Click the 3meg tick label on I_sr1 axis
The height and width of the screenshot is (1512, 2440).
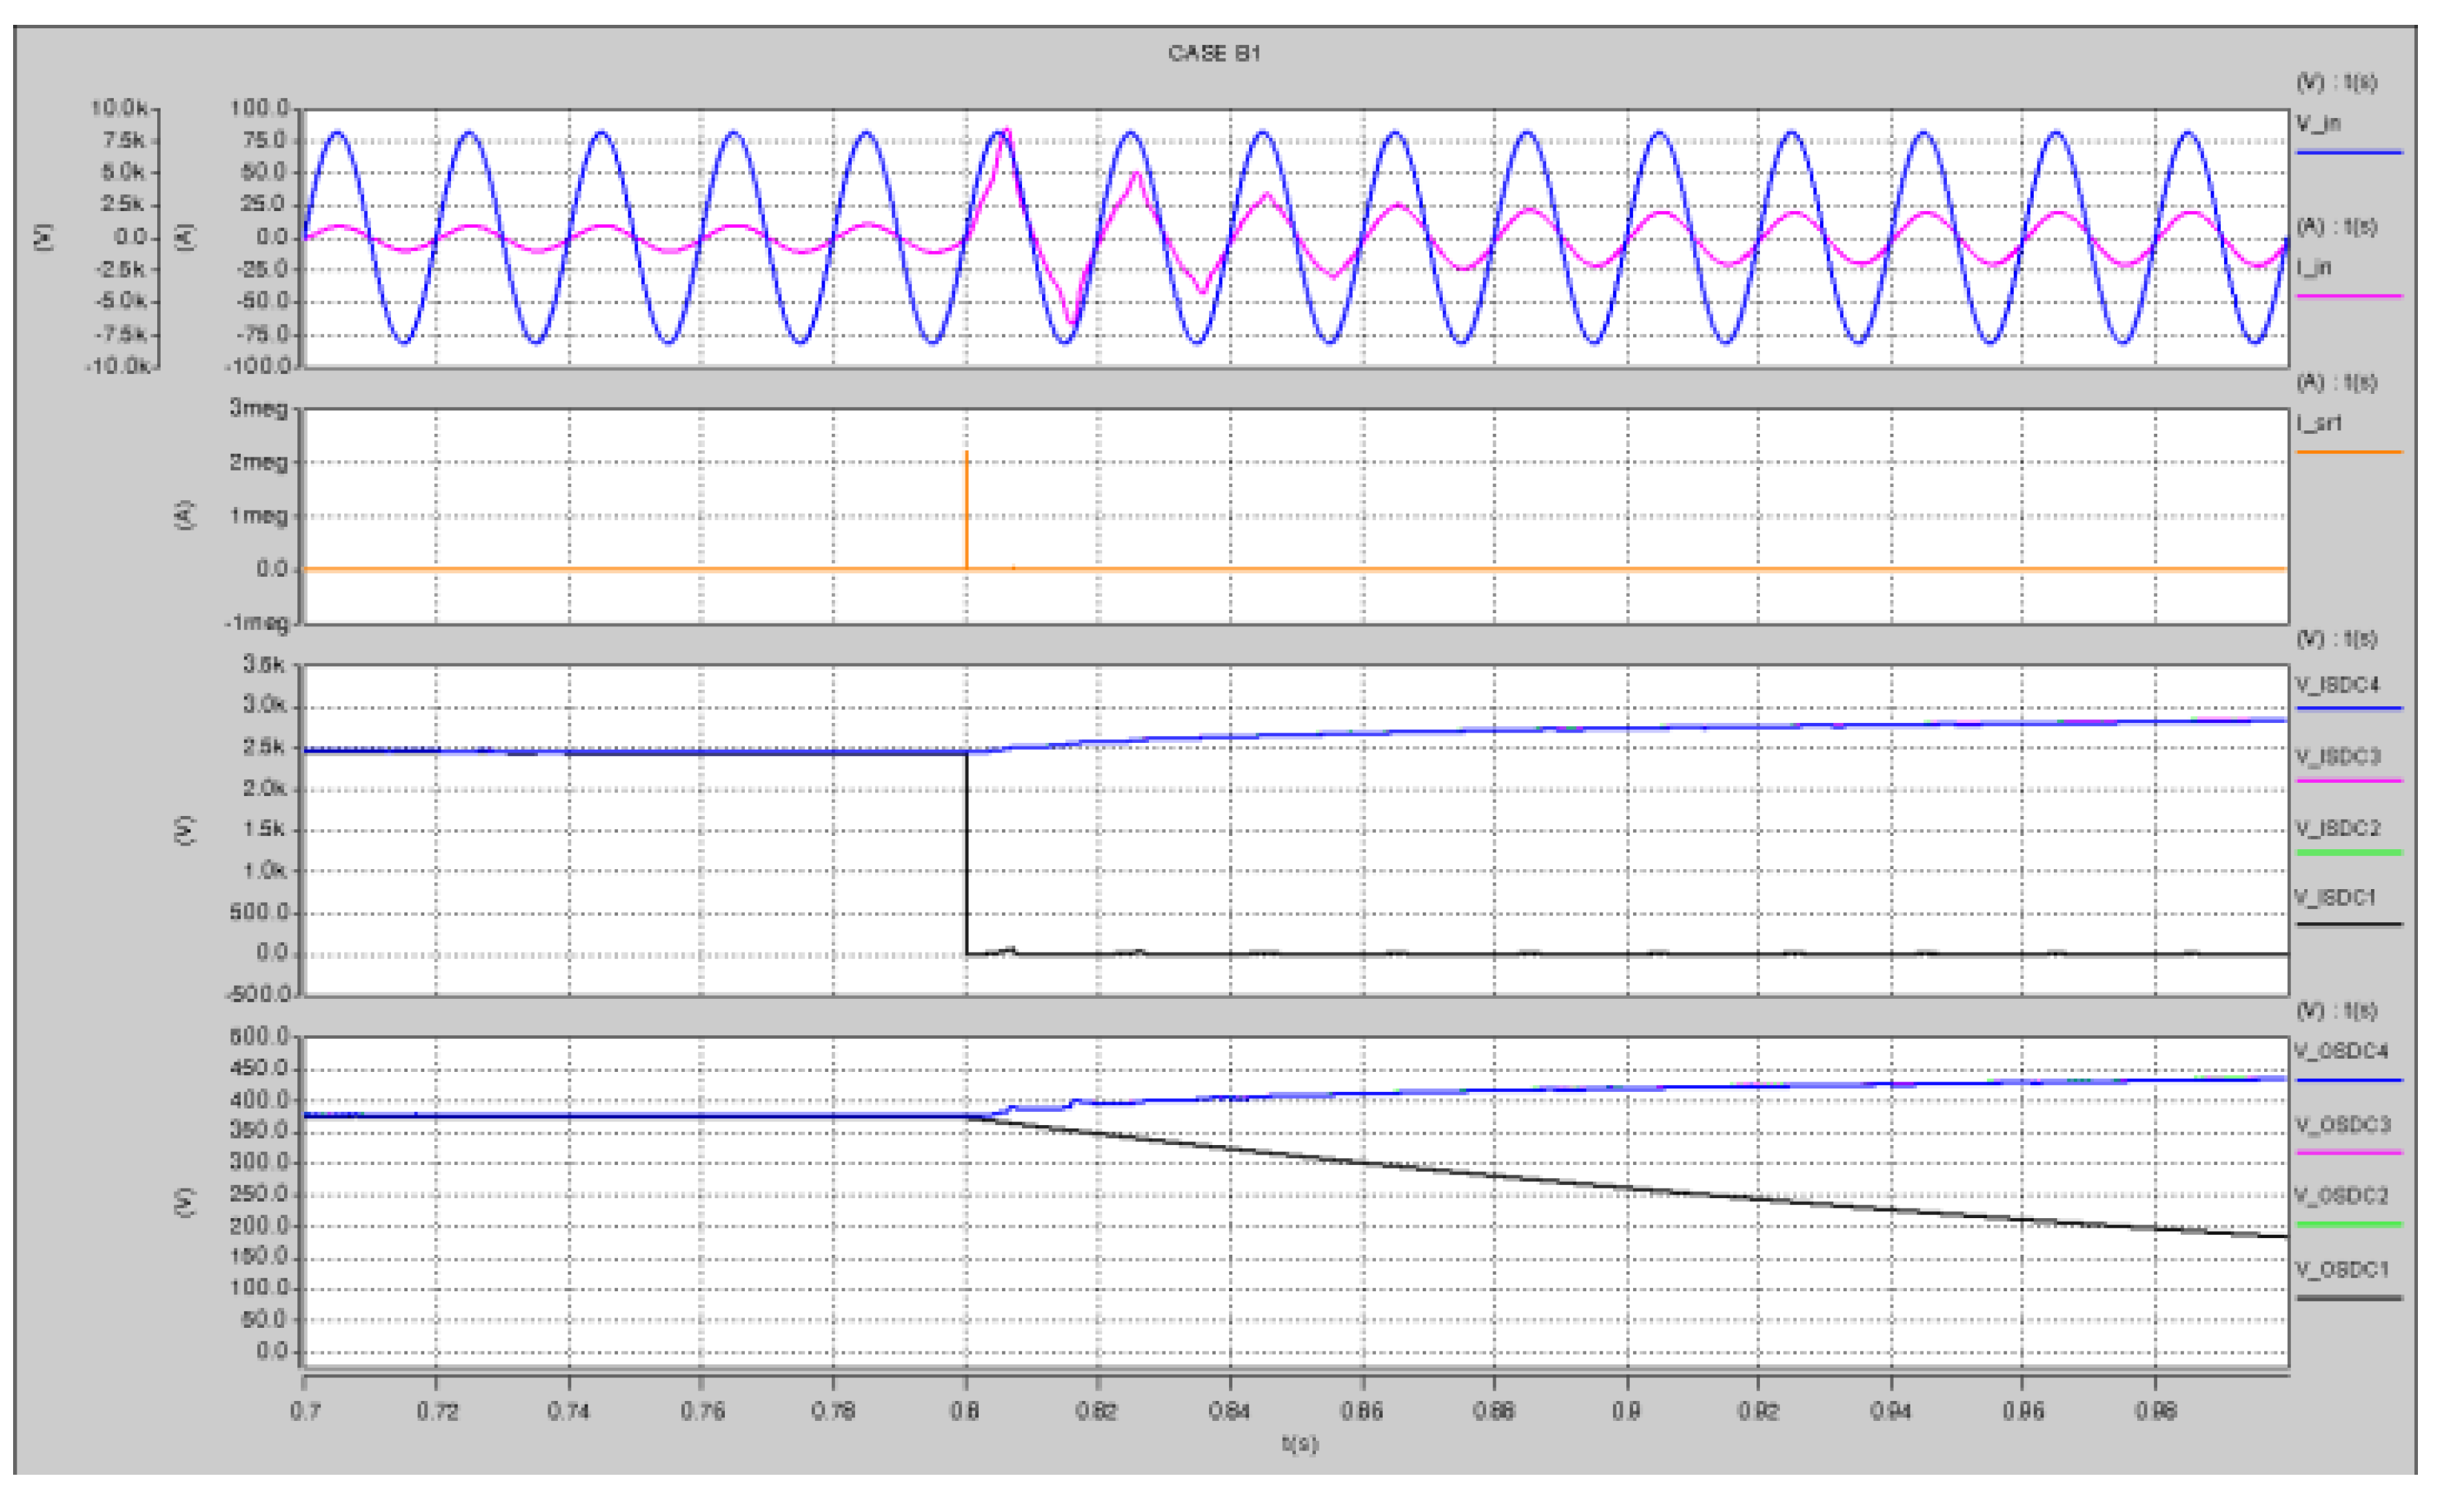259,408
